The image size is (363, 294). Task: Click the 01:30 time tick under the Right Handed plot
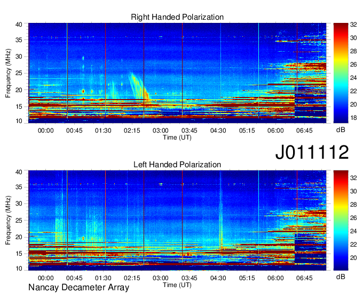pyautogui.click(x=103, y=130)
